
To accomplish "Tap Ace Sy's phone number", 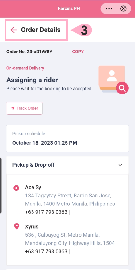I will [x=46, y=212].
